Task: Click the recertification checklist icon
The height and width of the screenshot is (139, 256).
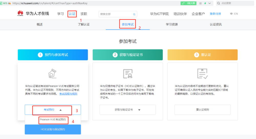Action: pos(202,74)
